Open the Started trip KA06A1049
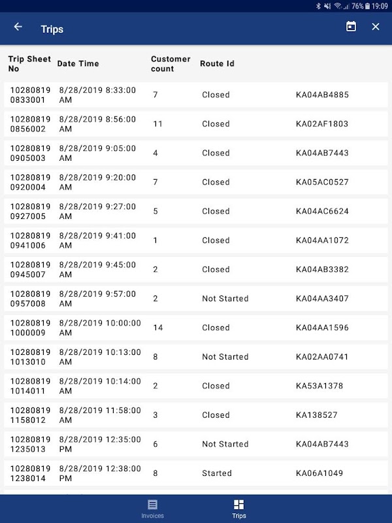 [196, 473]
